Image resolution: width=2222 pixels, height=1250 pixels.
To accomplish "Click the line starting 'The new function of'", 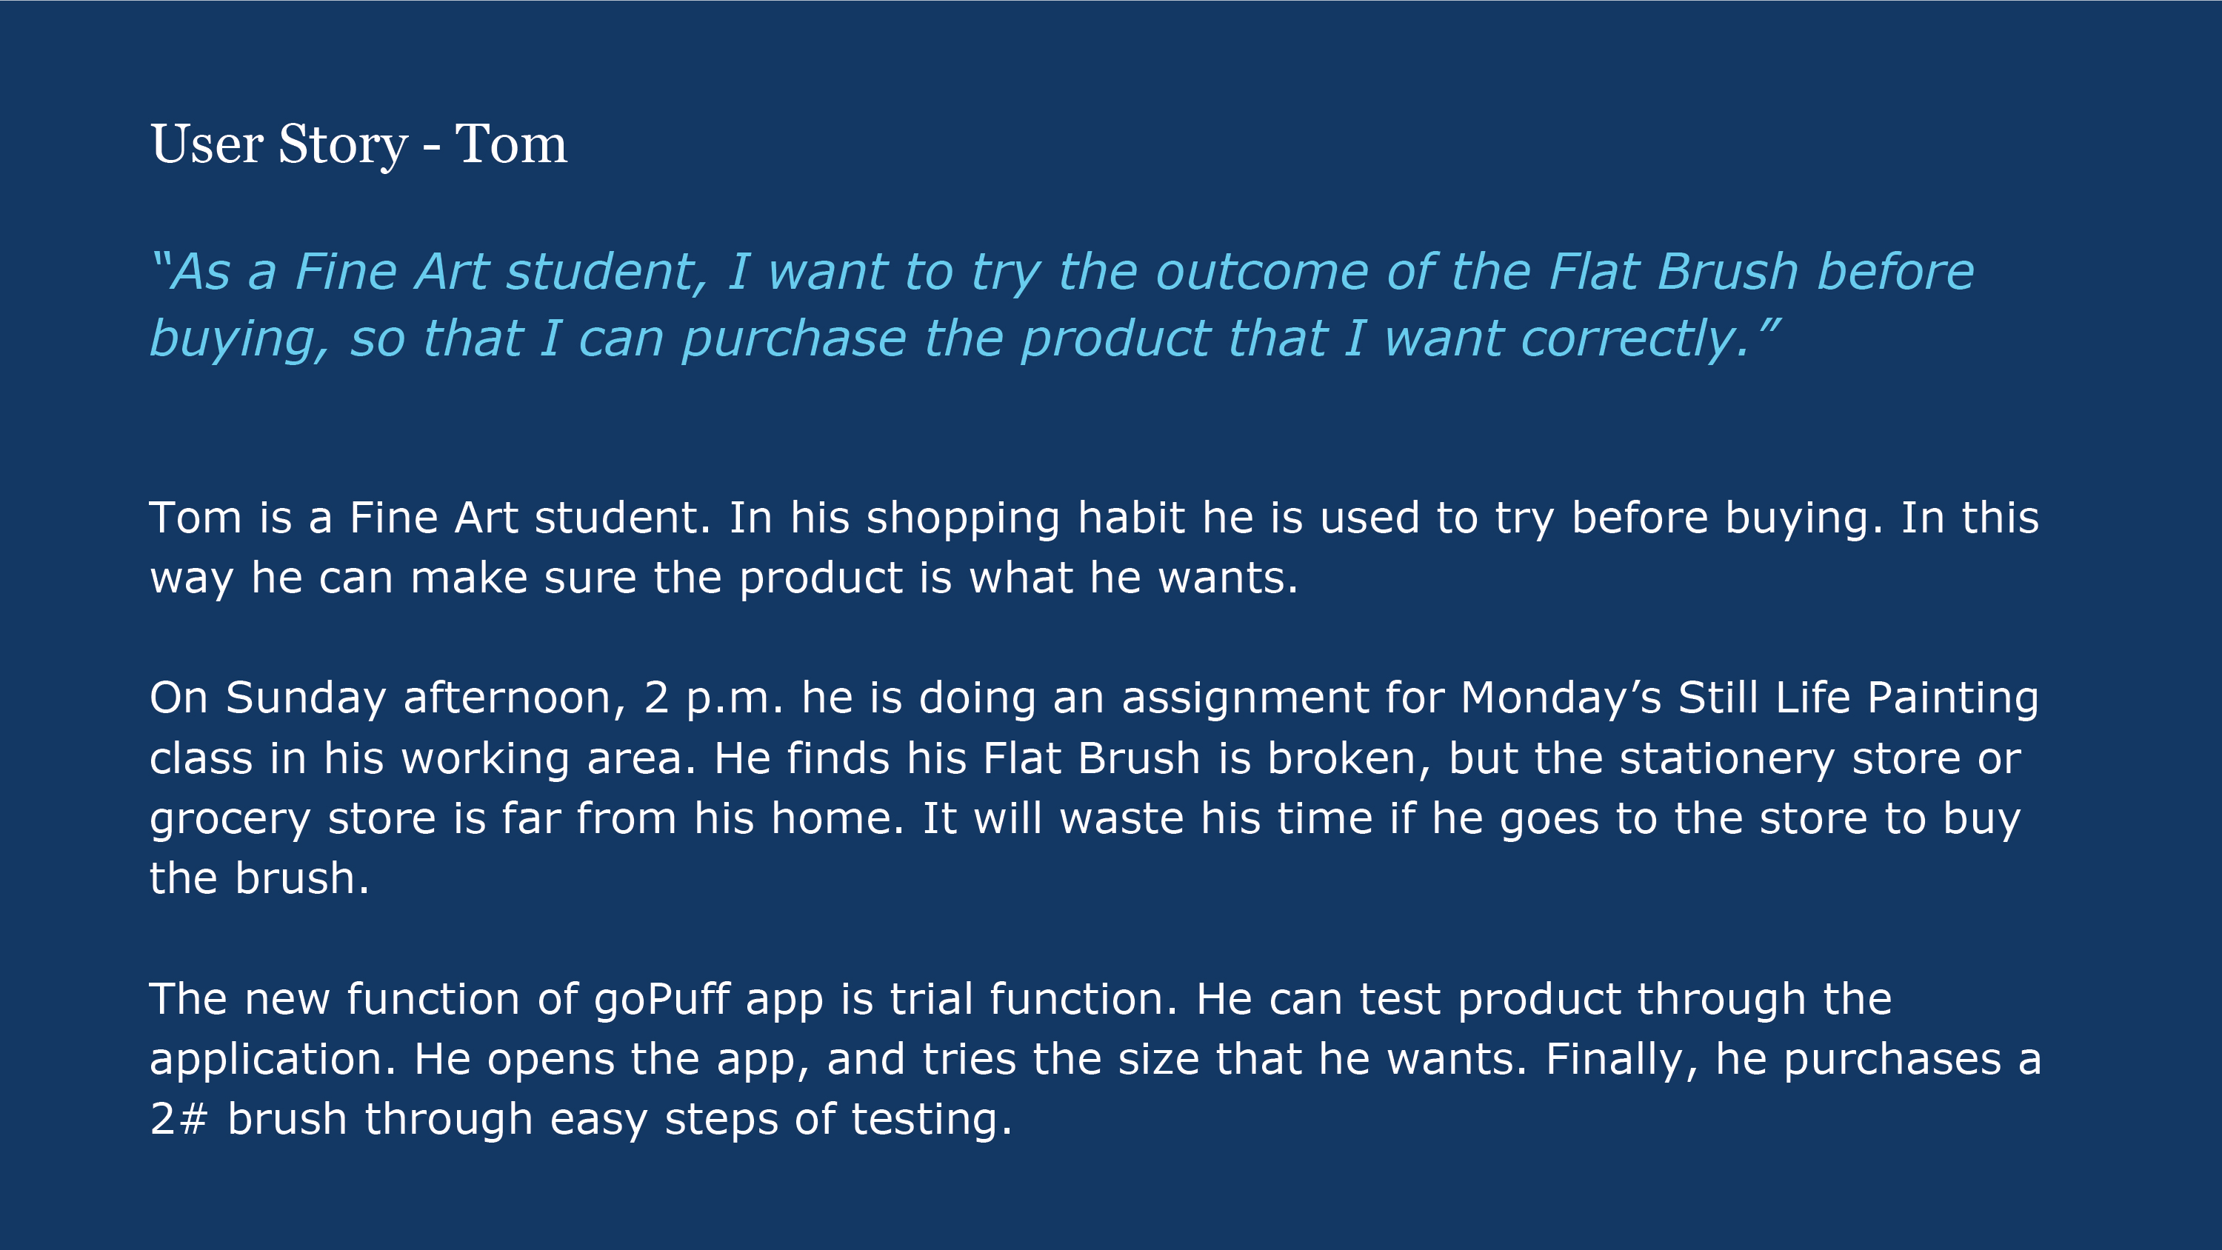I will point(1021,999).
